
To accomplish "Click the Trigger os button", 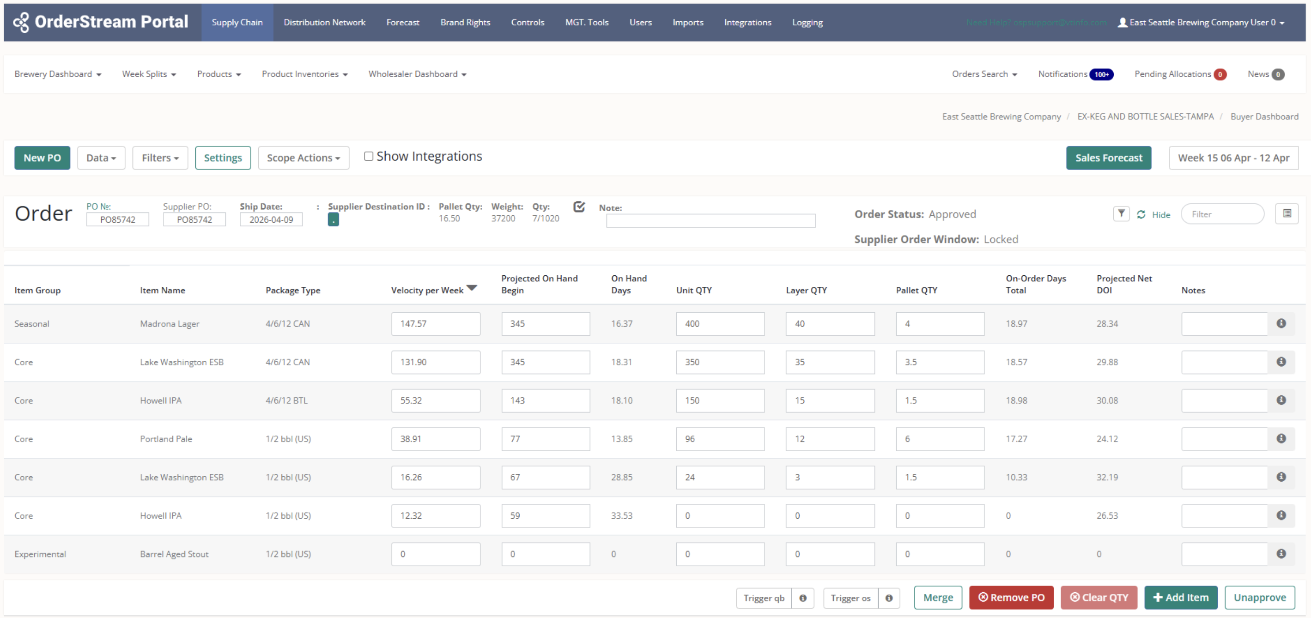I will tap(850, 598).
